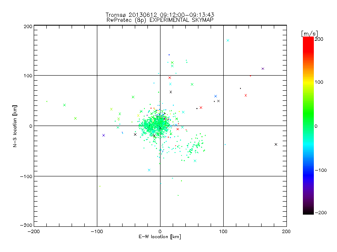Click the black bottom of the velocity colorbar

click(x=308, y=213)
